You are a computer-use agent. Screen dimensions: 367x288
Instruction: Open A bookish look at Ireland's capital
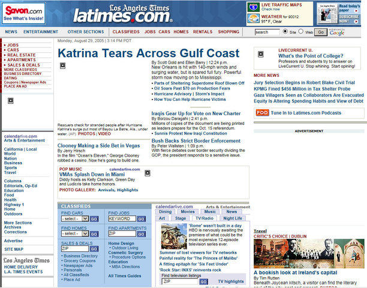296,272
